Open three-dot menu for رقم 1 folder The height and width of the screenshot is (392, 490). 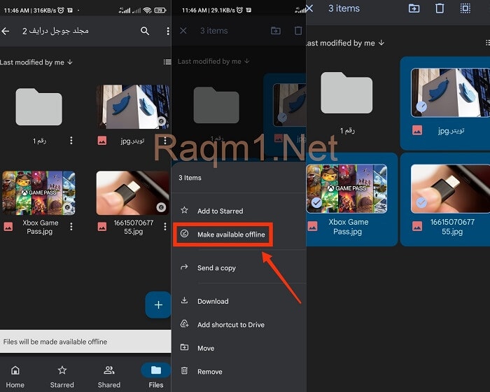[71, 141]
